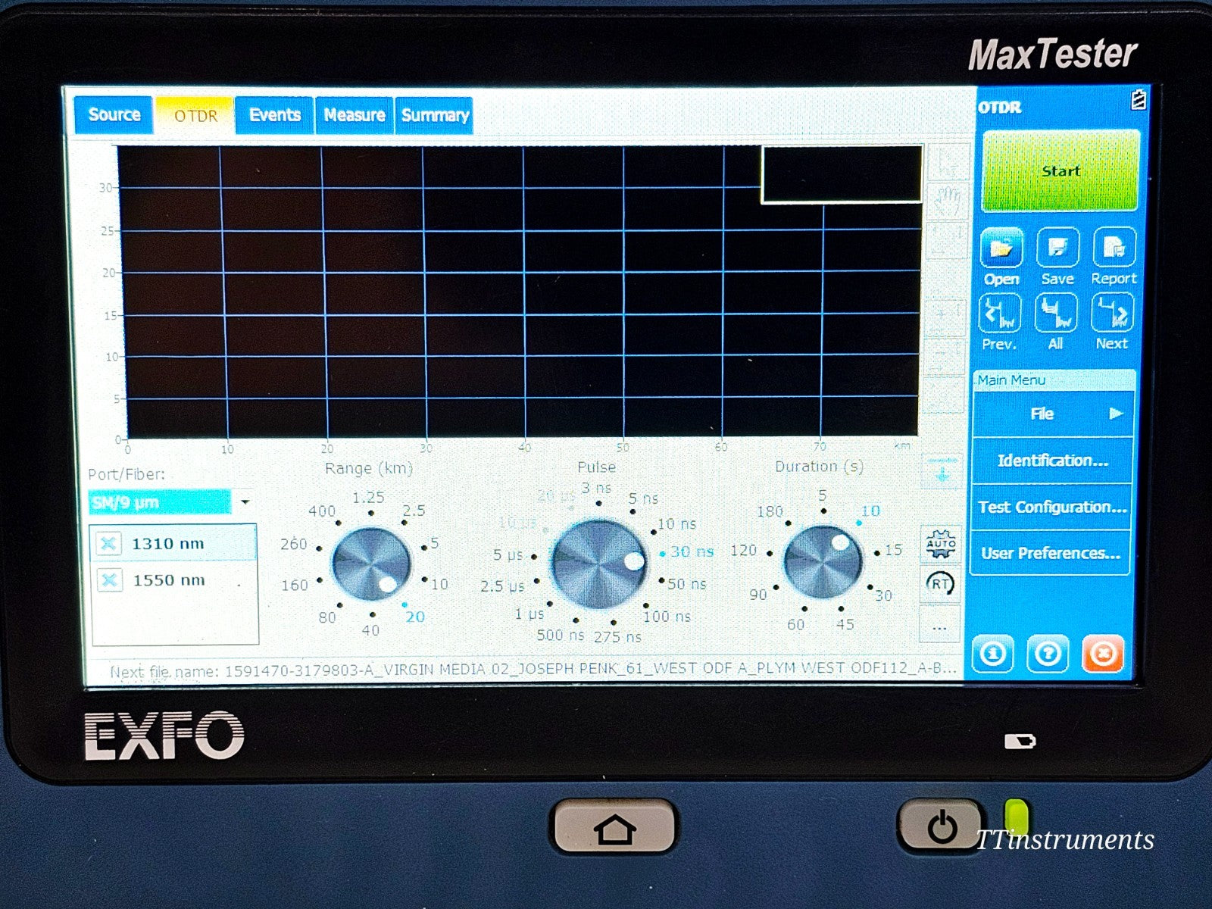The image size is (1212, 909).
Task: Open a saved trace file icon
Action: pos(1001,248)
